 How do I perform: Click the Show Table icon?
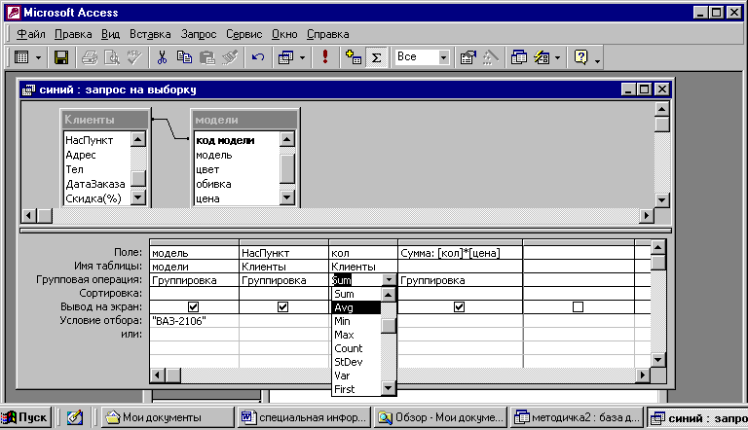(354, 57)
